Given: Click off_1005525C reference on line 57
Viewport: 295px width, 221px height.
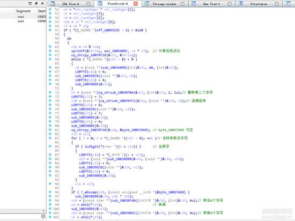Looking at the screenshot, I should tap(108, 30).
